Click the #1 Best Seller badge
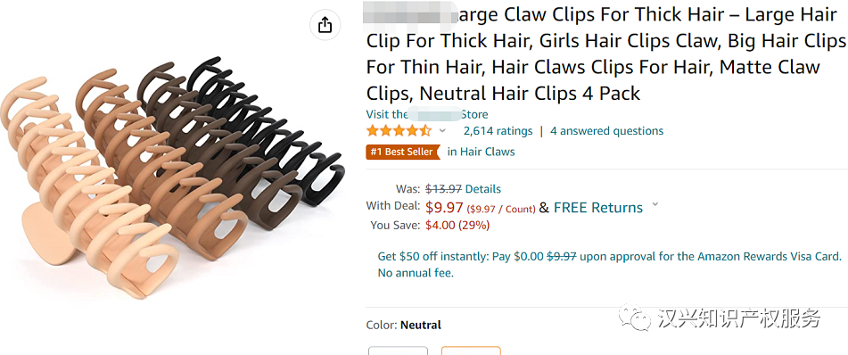The height and width of the screenshot is (355, 848). (x=403, y=152)
